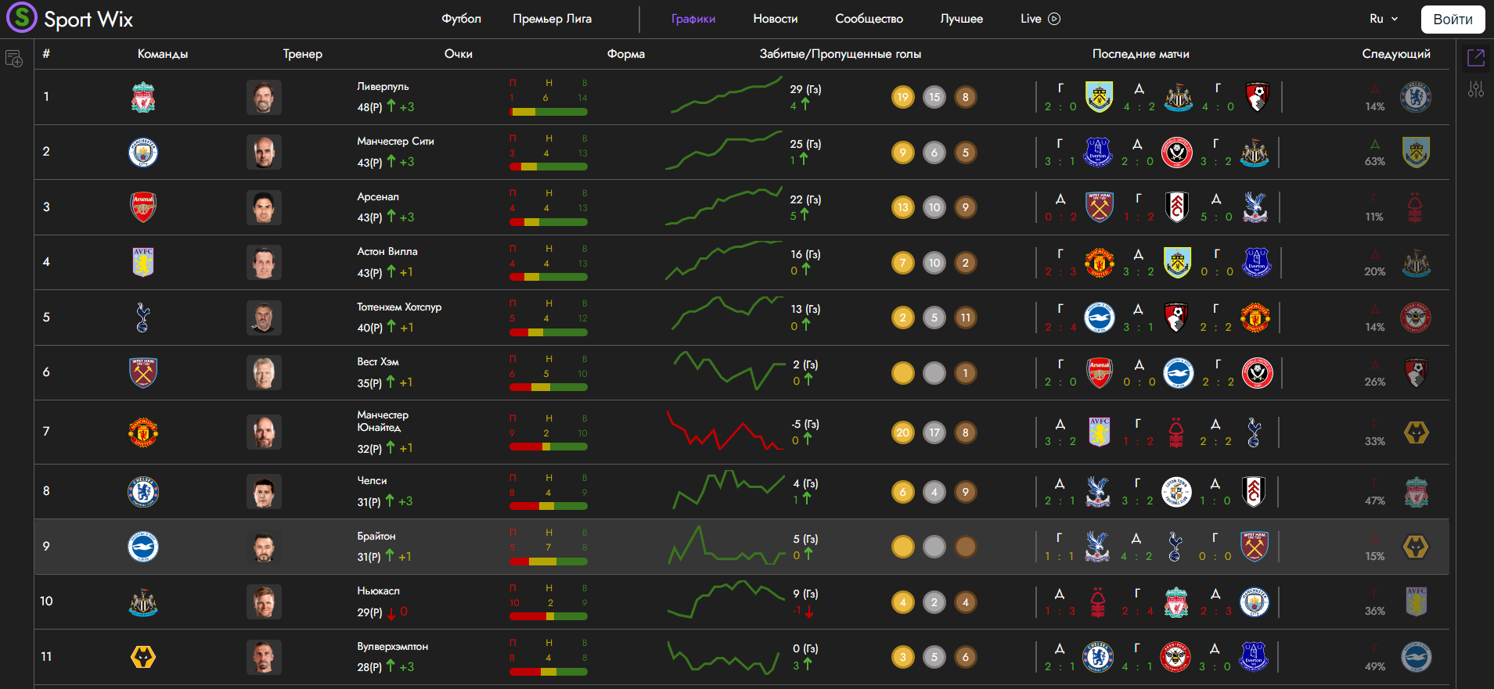
Task: Open Liverpool's last match versus Burnley crest
Action: coord(1100,97)
